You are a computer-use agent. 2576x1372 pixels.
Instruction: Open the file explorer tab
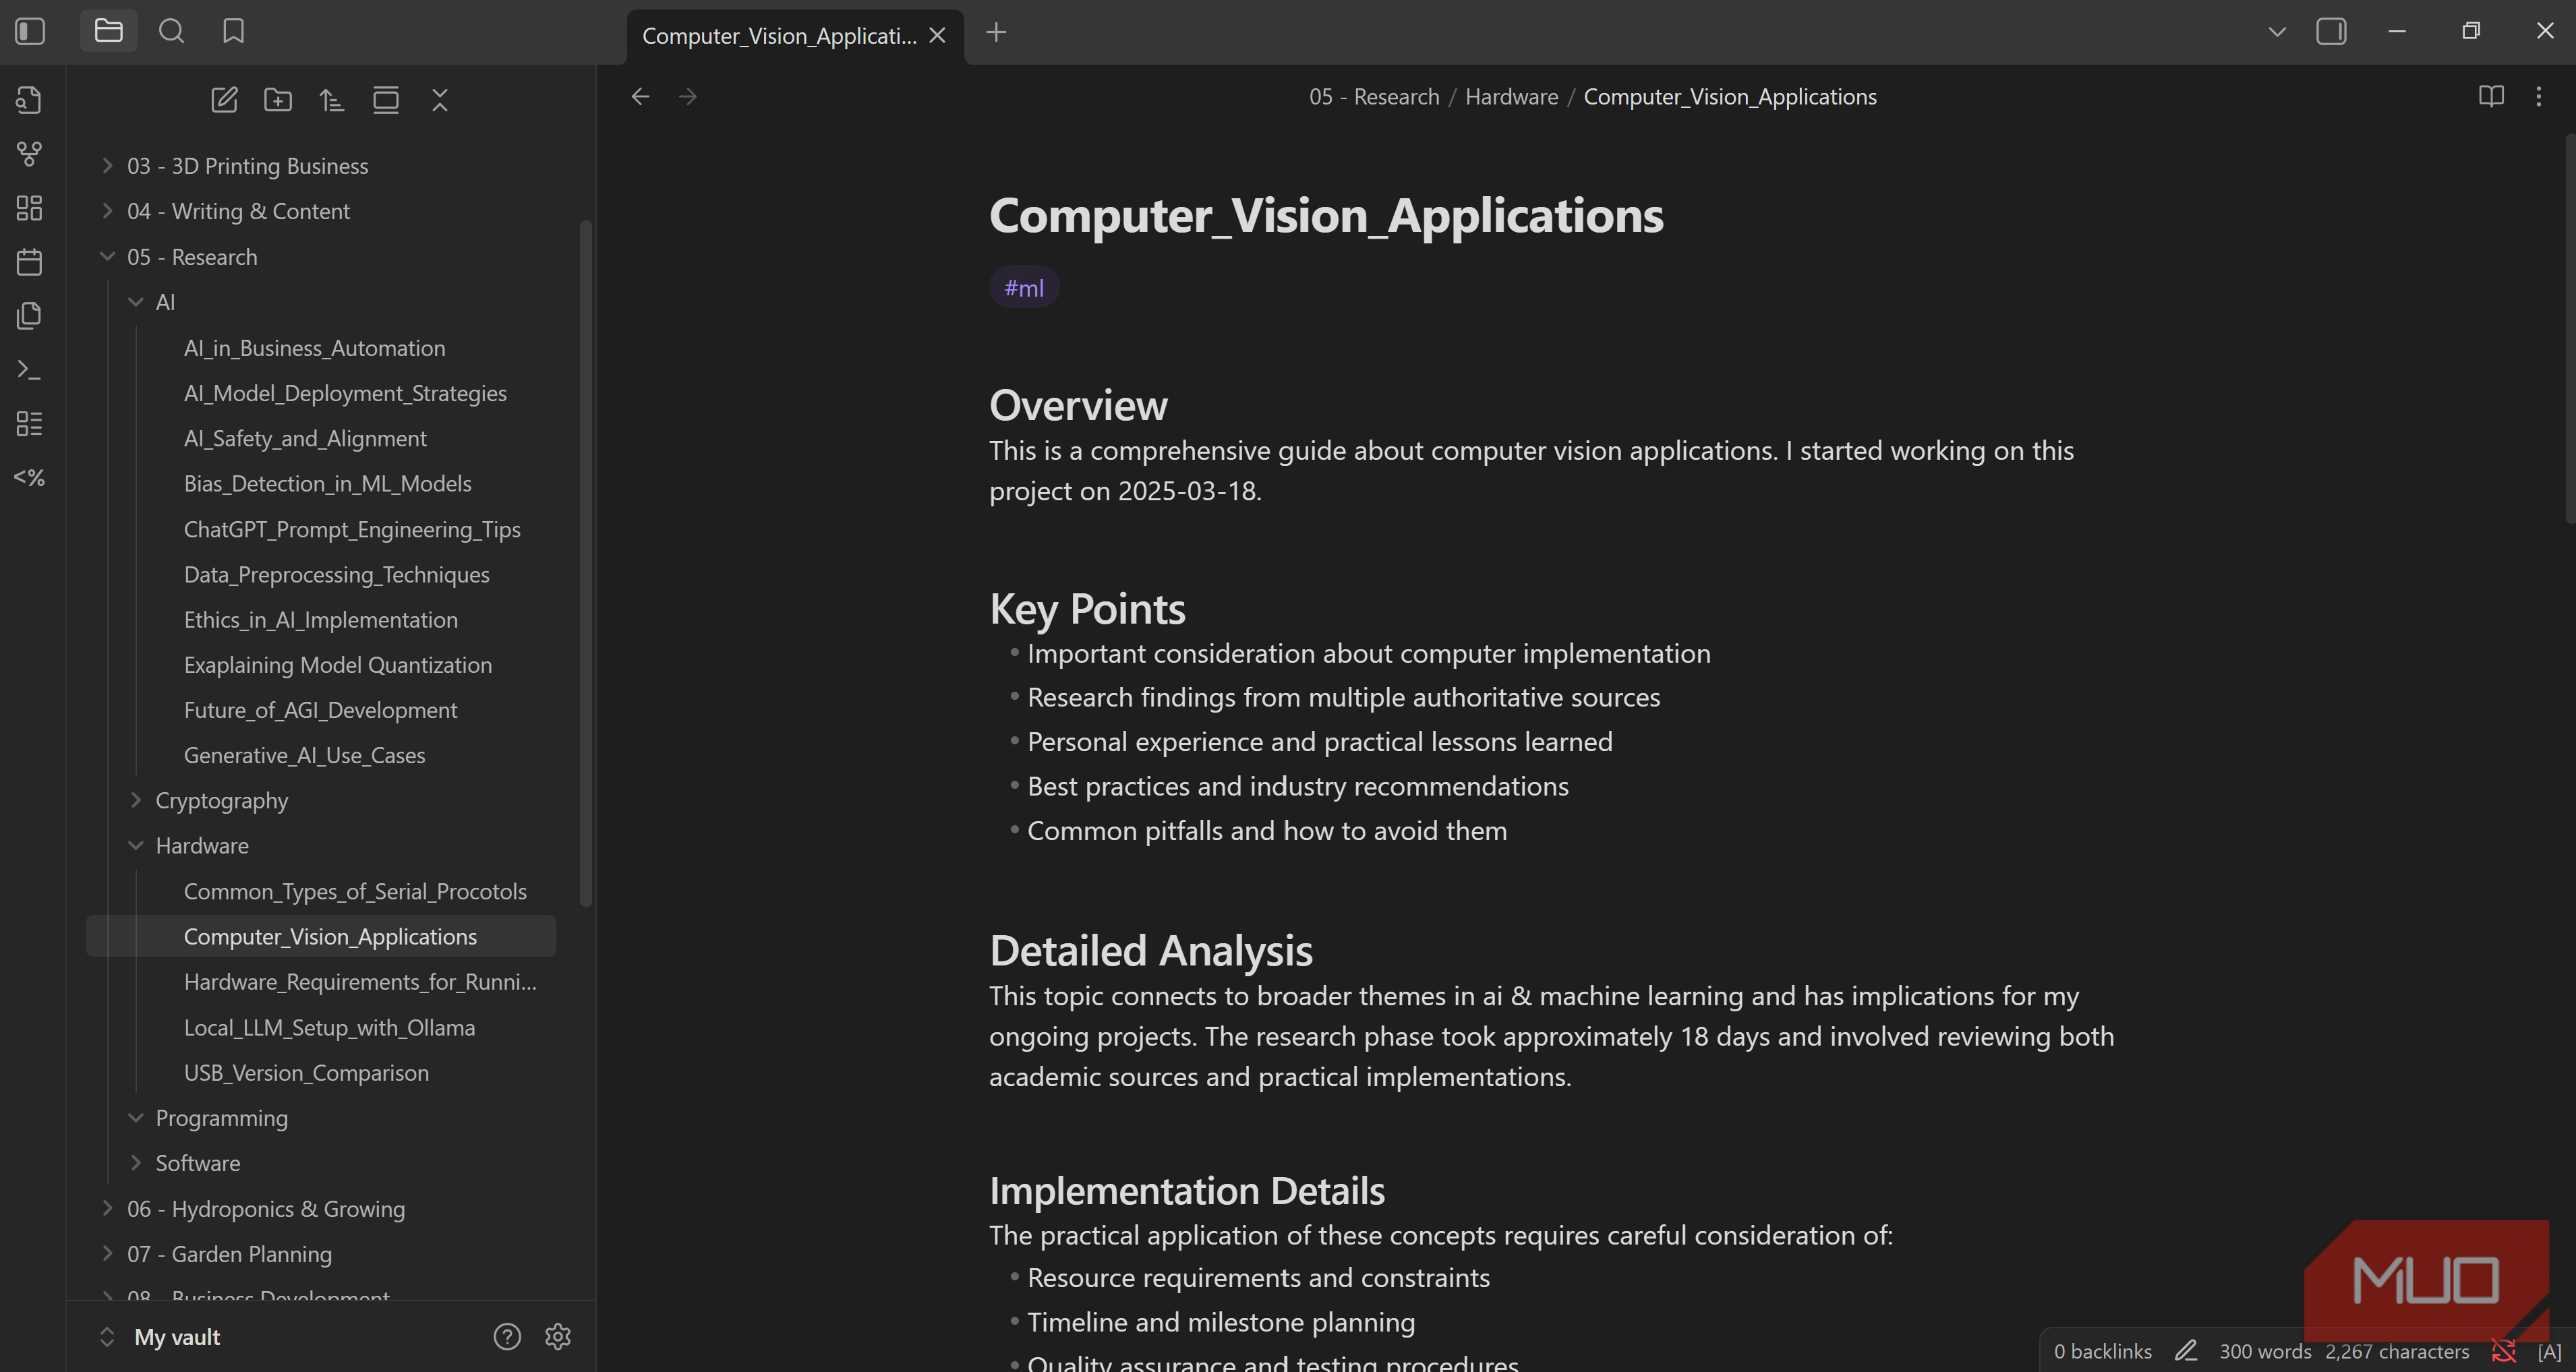coord(108,32)
